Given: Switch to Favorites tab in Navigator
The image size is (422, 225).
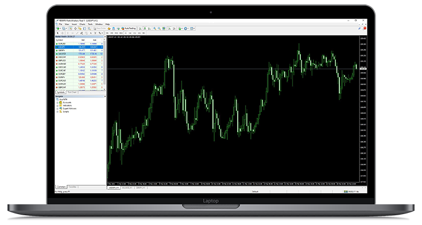Looking at the screenshot, I should click(72, 186).
